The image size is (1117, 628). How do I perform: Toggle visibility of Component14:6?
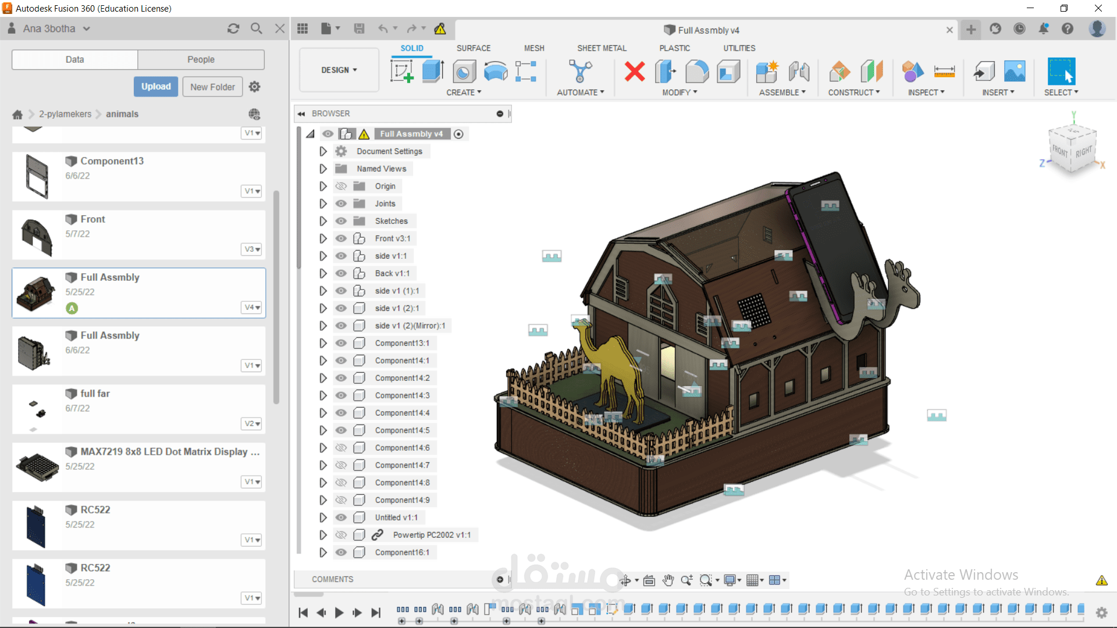(x=341, y=448)
